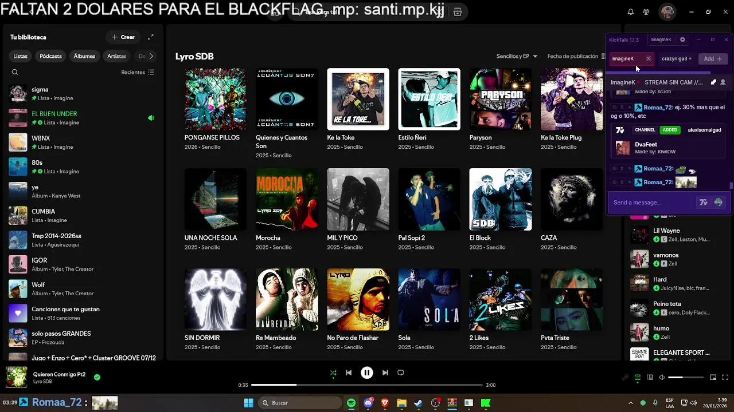Click the Estilo Ñeri title link
The height and width of the screenshot is (412, 734).
click(412, 137)
